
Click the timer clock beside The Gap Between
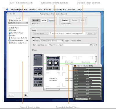pyautogui.click(x=27, y=40)
